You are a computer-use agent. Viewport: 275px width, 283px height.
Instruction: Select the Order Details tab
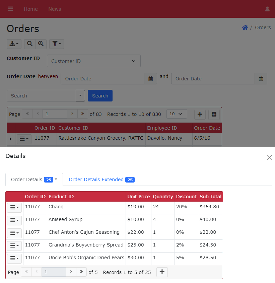(x=34, y=180)
